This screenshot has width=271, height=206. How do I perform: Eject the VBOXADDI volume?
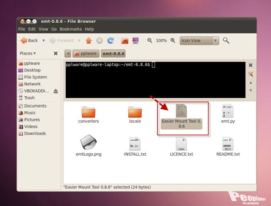56,91
